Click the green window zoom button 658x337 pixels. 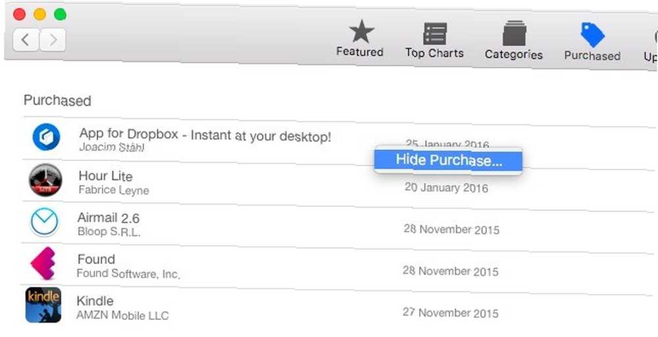coord(60,14)
